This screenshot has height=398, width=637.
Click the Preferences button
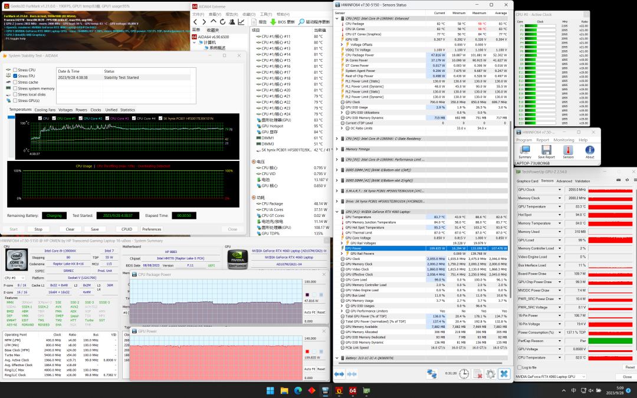click(x=152, y=229)
